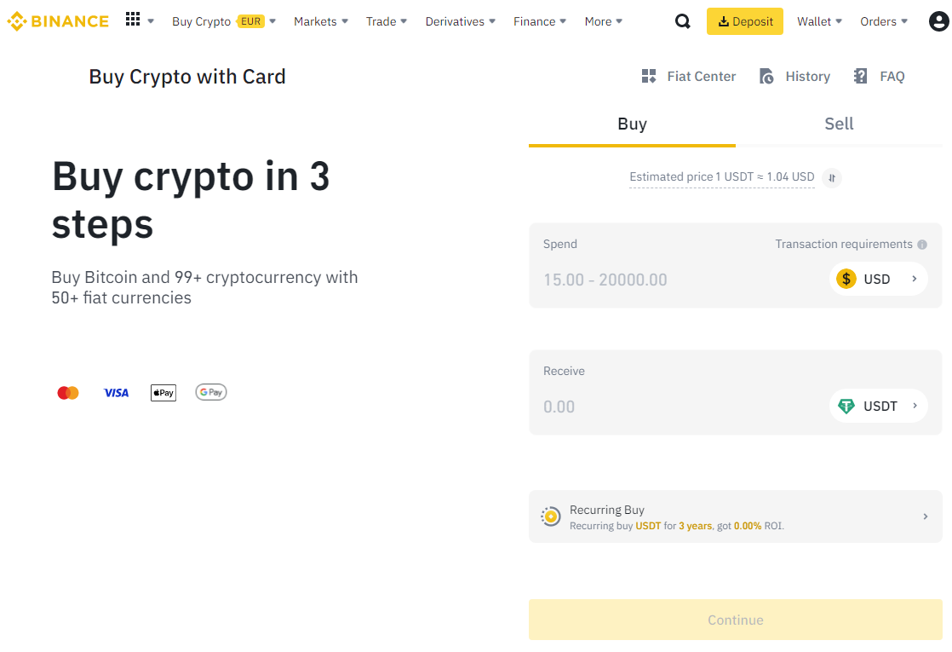
Task: Open the USD currency selector
Action: [878, 279]
